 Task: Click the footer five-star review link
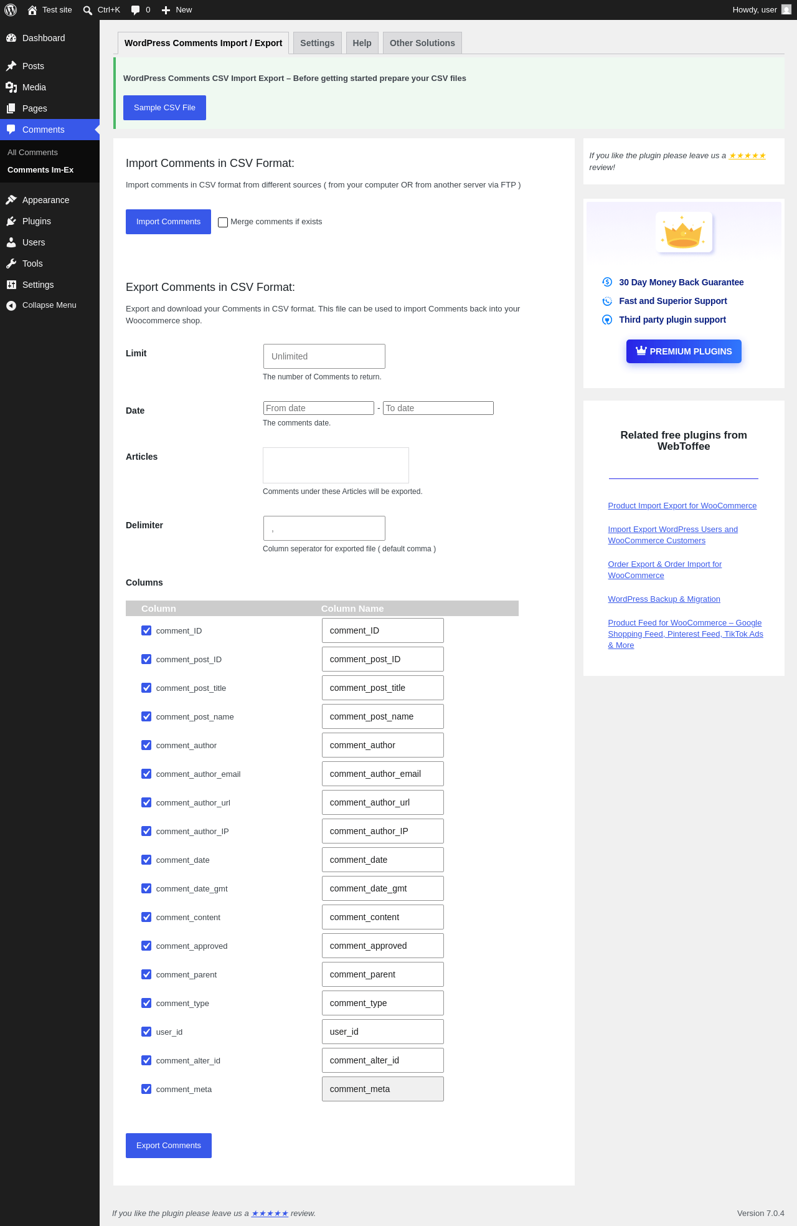[270, 1214]
